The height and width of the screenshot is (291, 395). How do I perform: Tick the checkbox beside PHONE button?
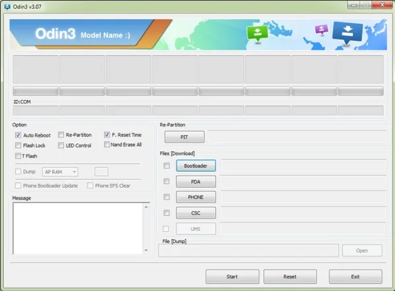(x=167, y=197)
